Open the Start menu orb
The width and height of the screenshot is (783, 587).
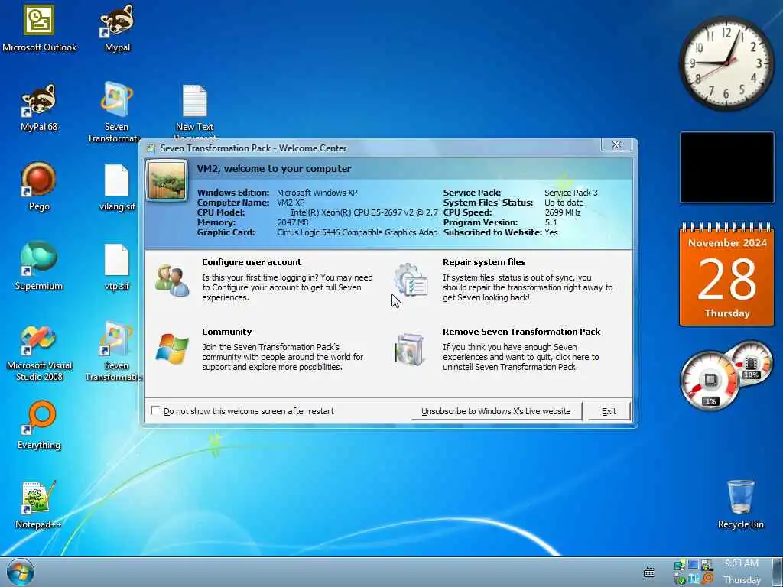pos(21,572)
